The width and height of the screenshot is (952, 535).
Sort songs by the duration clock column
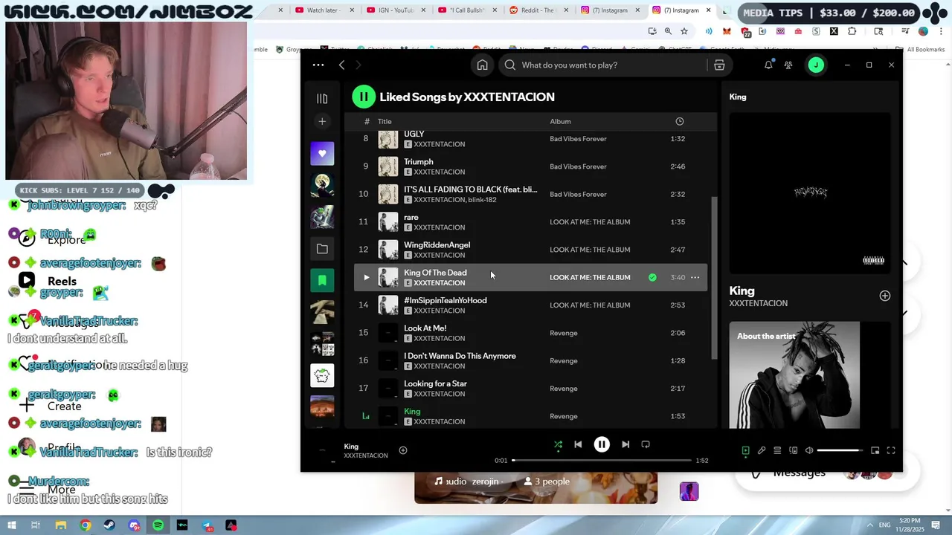coord(679,121)
